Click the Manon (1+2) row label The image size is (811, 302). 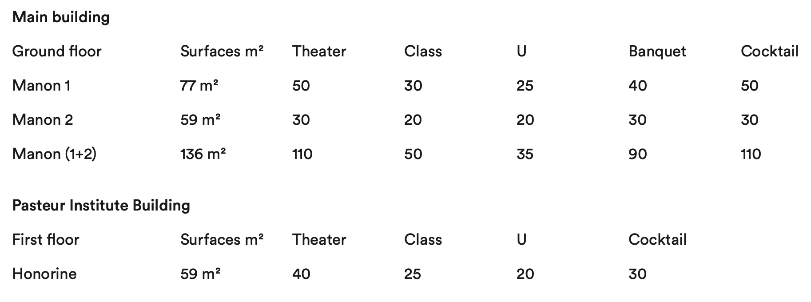pos(54,154)
